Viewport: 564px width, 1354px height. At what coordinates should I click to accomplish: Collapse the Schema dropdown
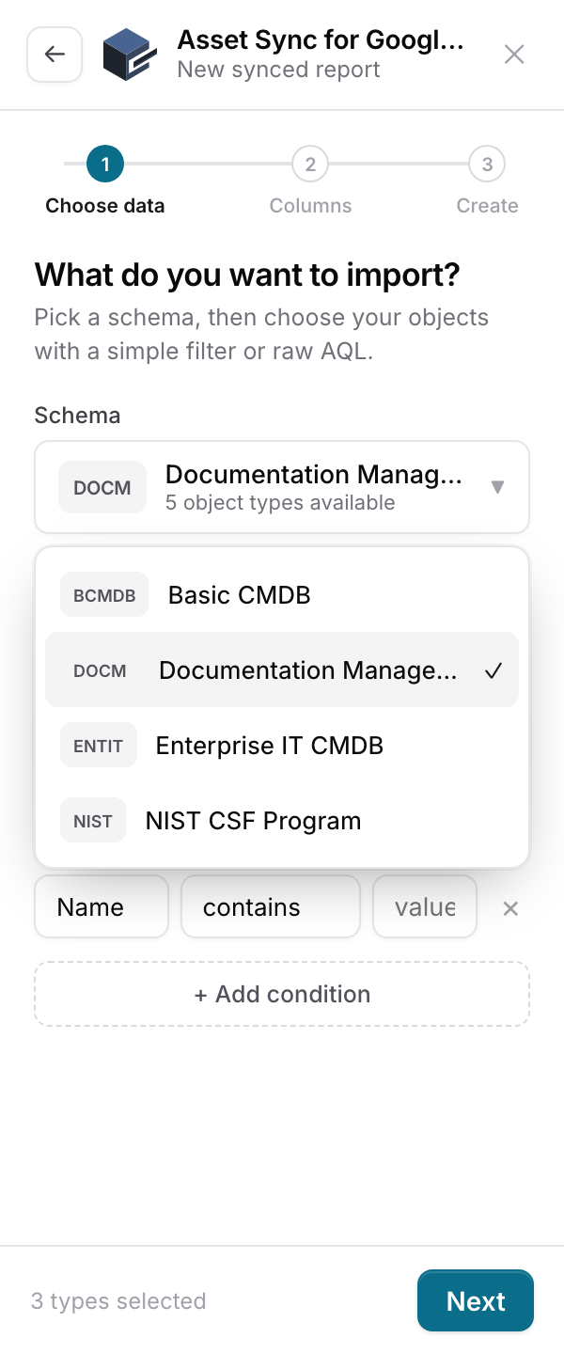pos(282,487)
